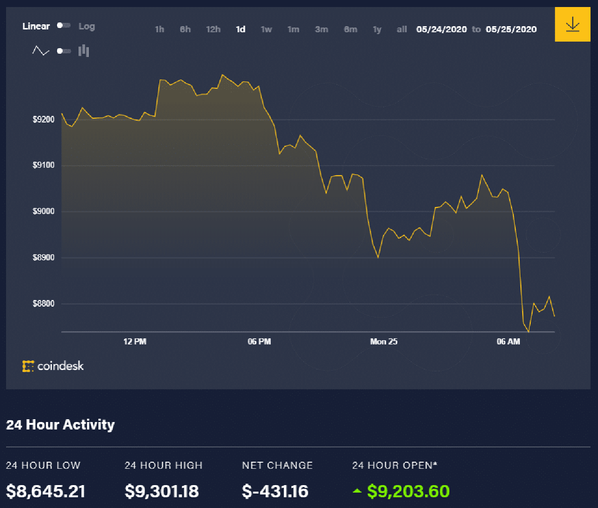Choose the Linear scale label
The height and width of the screenshot is (508, 598).
36,26
